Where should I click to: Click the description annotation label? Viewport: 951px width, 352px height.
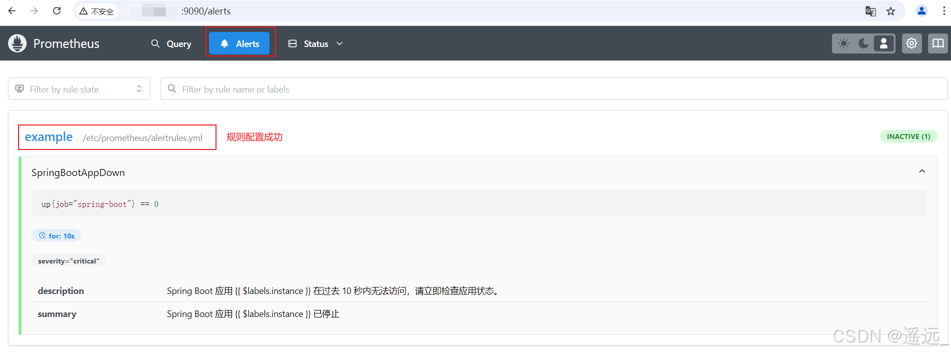(x=61, y=291)
